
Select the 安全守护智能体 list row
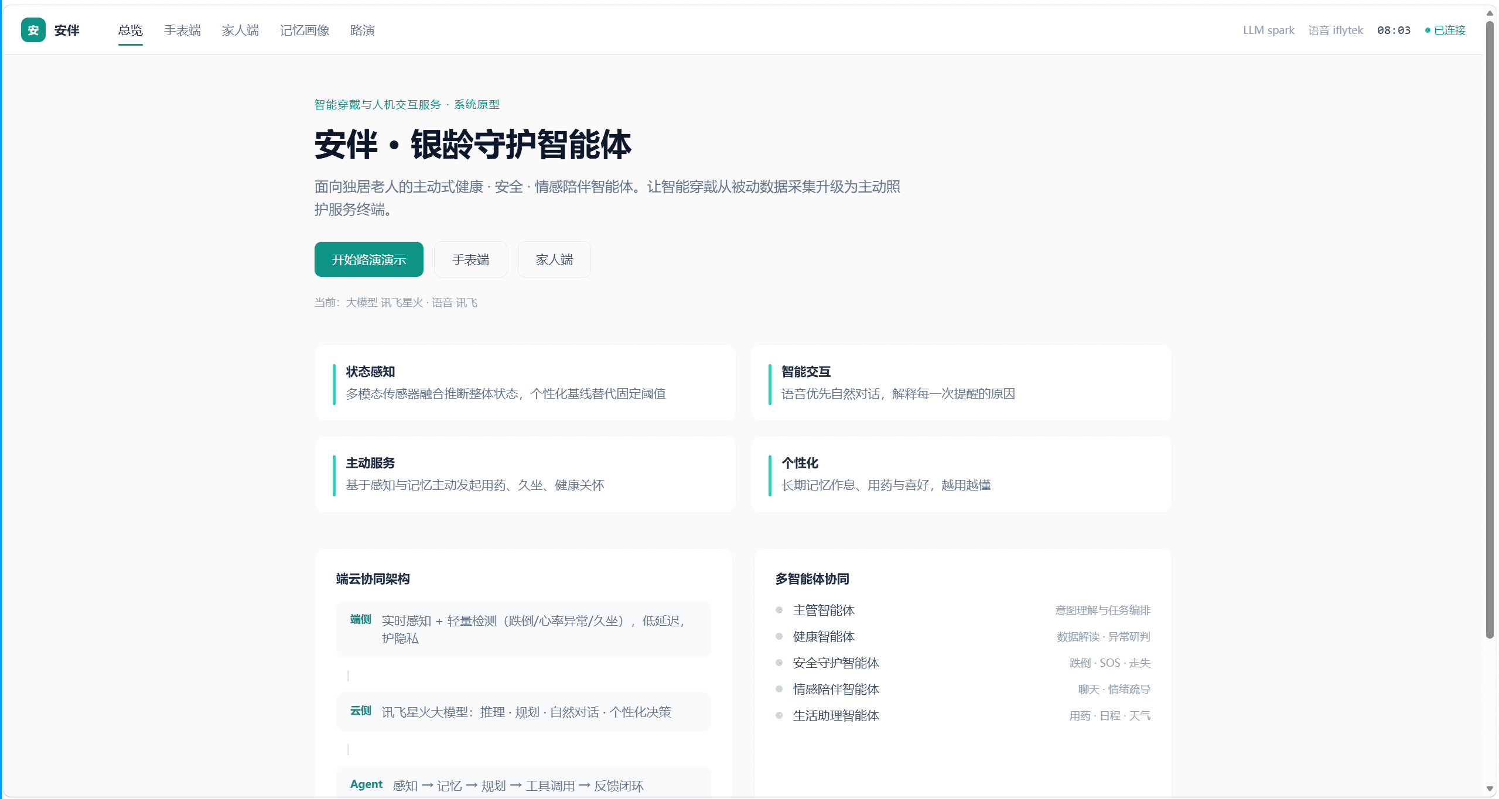click(x=962, y=663)
